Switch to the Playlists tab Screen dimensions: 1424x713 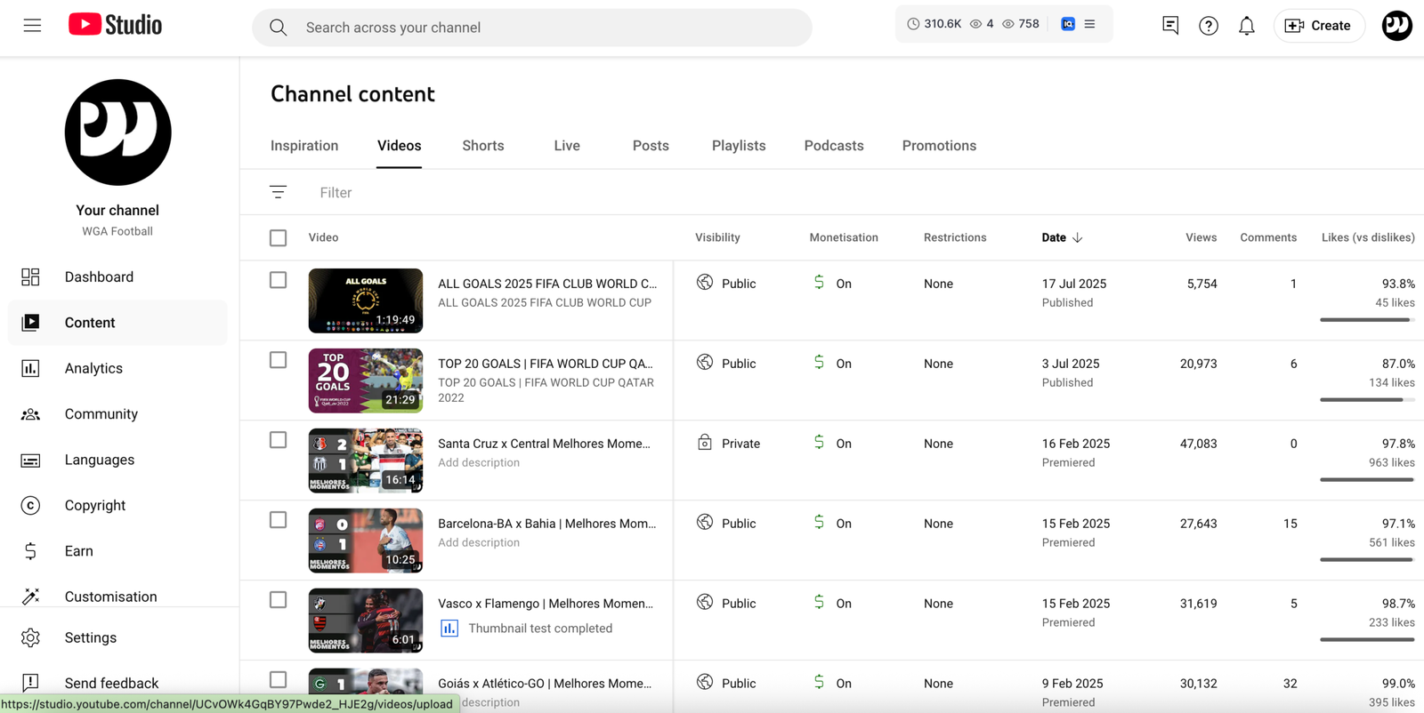(x=738, y=146)
